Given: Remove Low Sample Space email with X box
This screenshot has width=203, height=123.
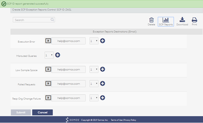Looking at the screenshot, I should [48, 69].
